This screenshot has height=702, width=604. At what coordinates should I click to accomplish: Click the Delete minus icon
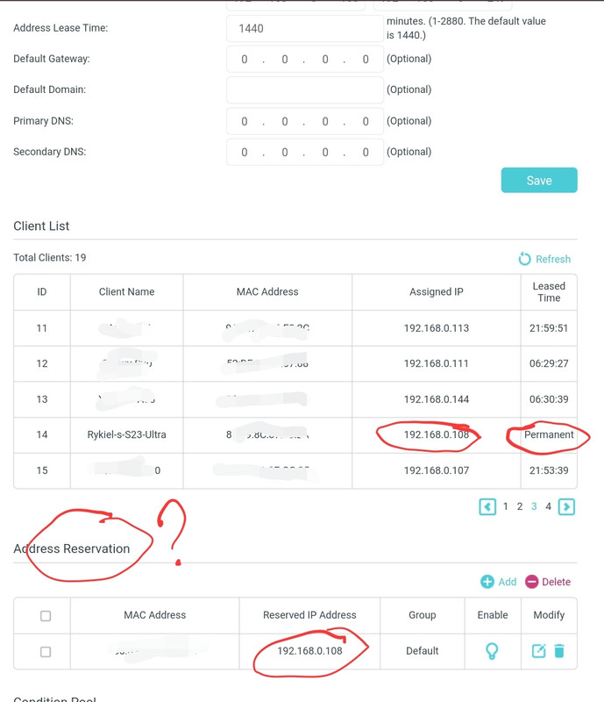click(531, 582)
